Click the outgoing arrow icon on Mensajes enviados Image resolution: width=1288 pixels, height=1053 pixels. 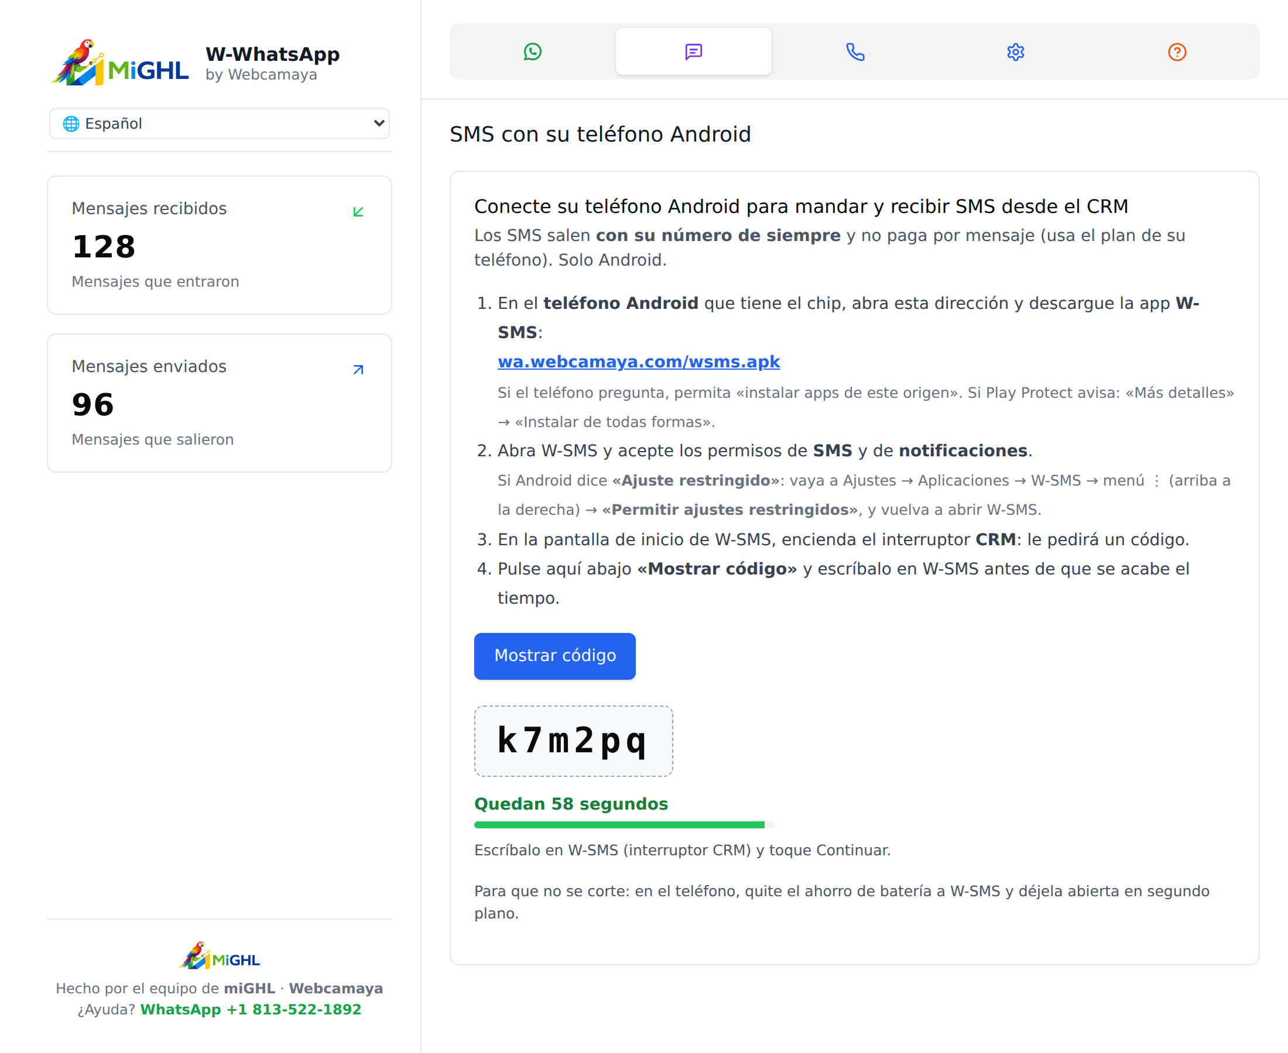click(x=358, y=370)
